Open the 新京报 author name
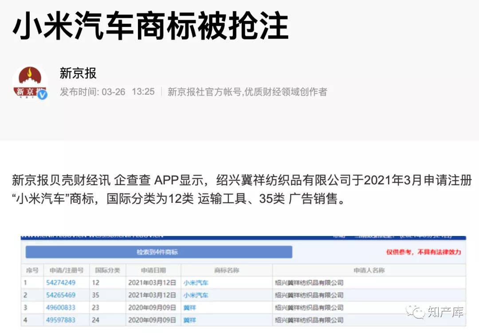This screenshot has width=479, height=333. (x=78, y=73)
